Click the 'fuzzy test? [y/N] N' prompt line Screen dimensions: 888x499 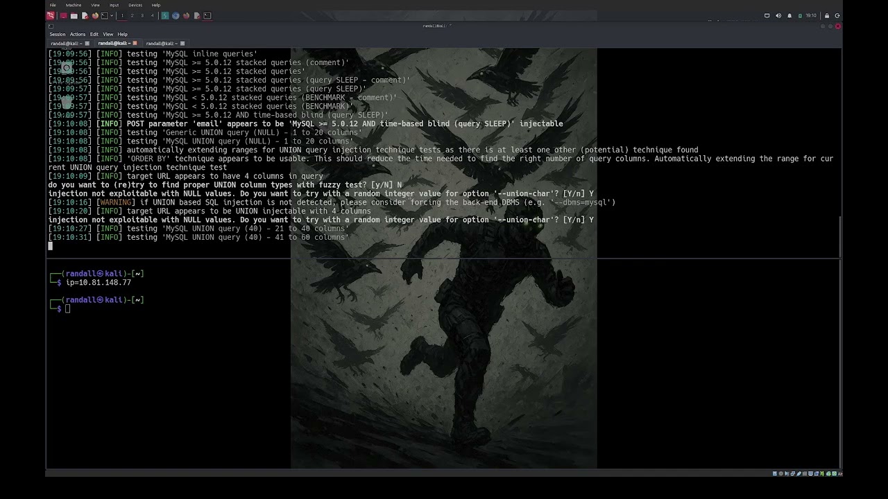pos(225,185)
